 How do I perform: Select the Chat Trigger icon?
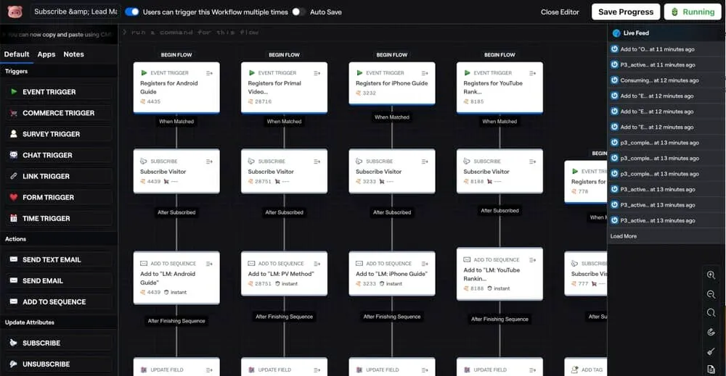tap(14, 155)
